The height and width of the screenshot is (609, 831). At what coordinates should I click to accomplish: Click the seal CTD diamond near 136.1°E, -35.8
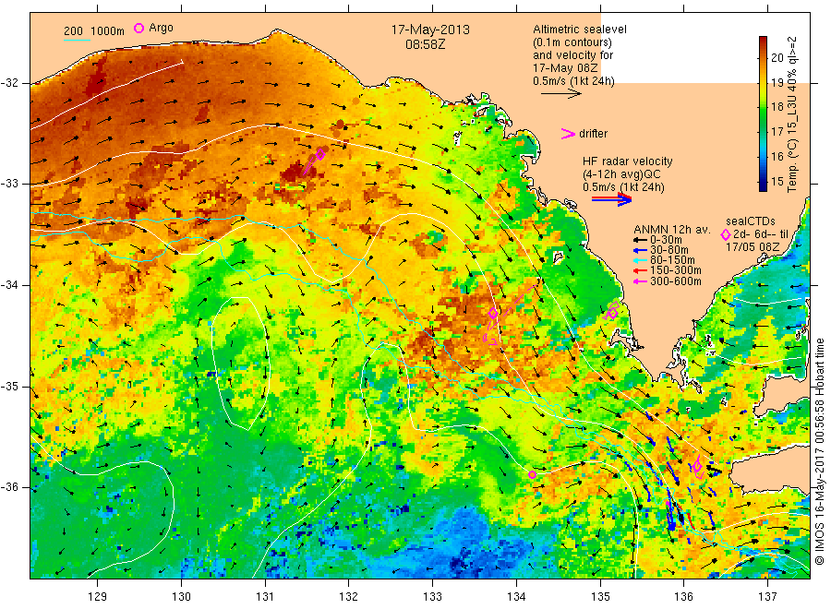click(697, 466)
